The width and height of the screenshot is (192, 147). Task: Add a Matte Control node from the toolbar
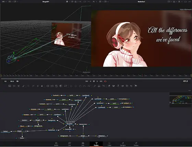[x=57, y=86]
